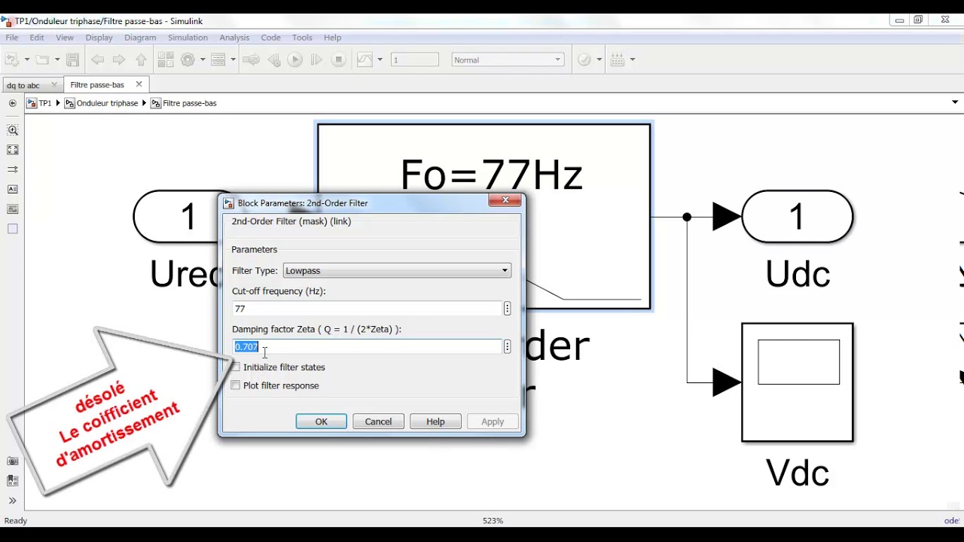Click Help in Block Parameters dialog
Viewport: 964px width, 542px height.
(435, 422)
